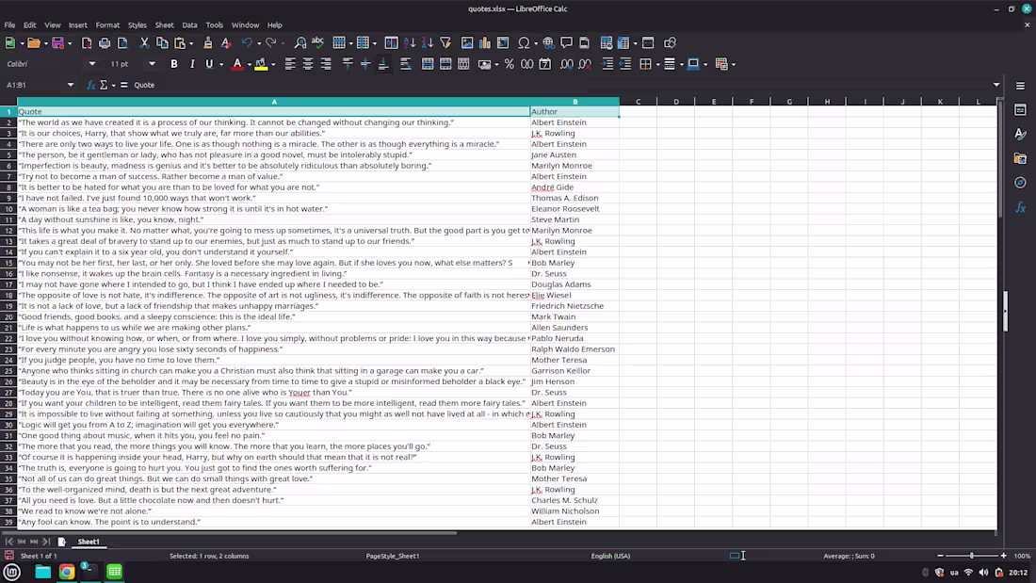Open the Format menu
This screenshot has width=1036, height=583.
coord(107,25)
